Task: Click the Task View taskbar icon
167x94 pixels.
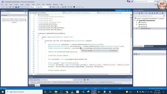Action: tap(50, 92)
